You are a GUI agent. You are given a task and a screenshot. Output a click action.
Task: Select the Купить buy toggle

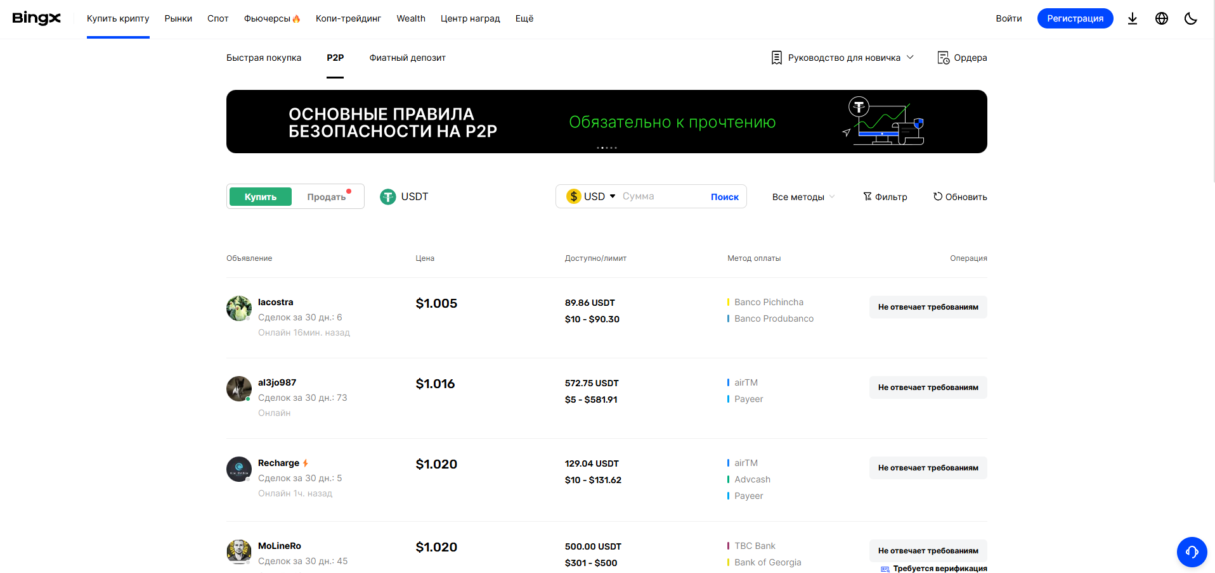click(261, 197)
